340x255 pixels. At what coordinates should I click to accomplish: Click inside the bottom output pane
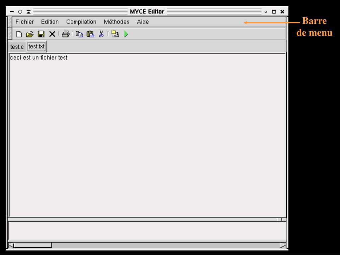pos(147,231)
